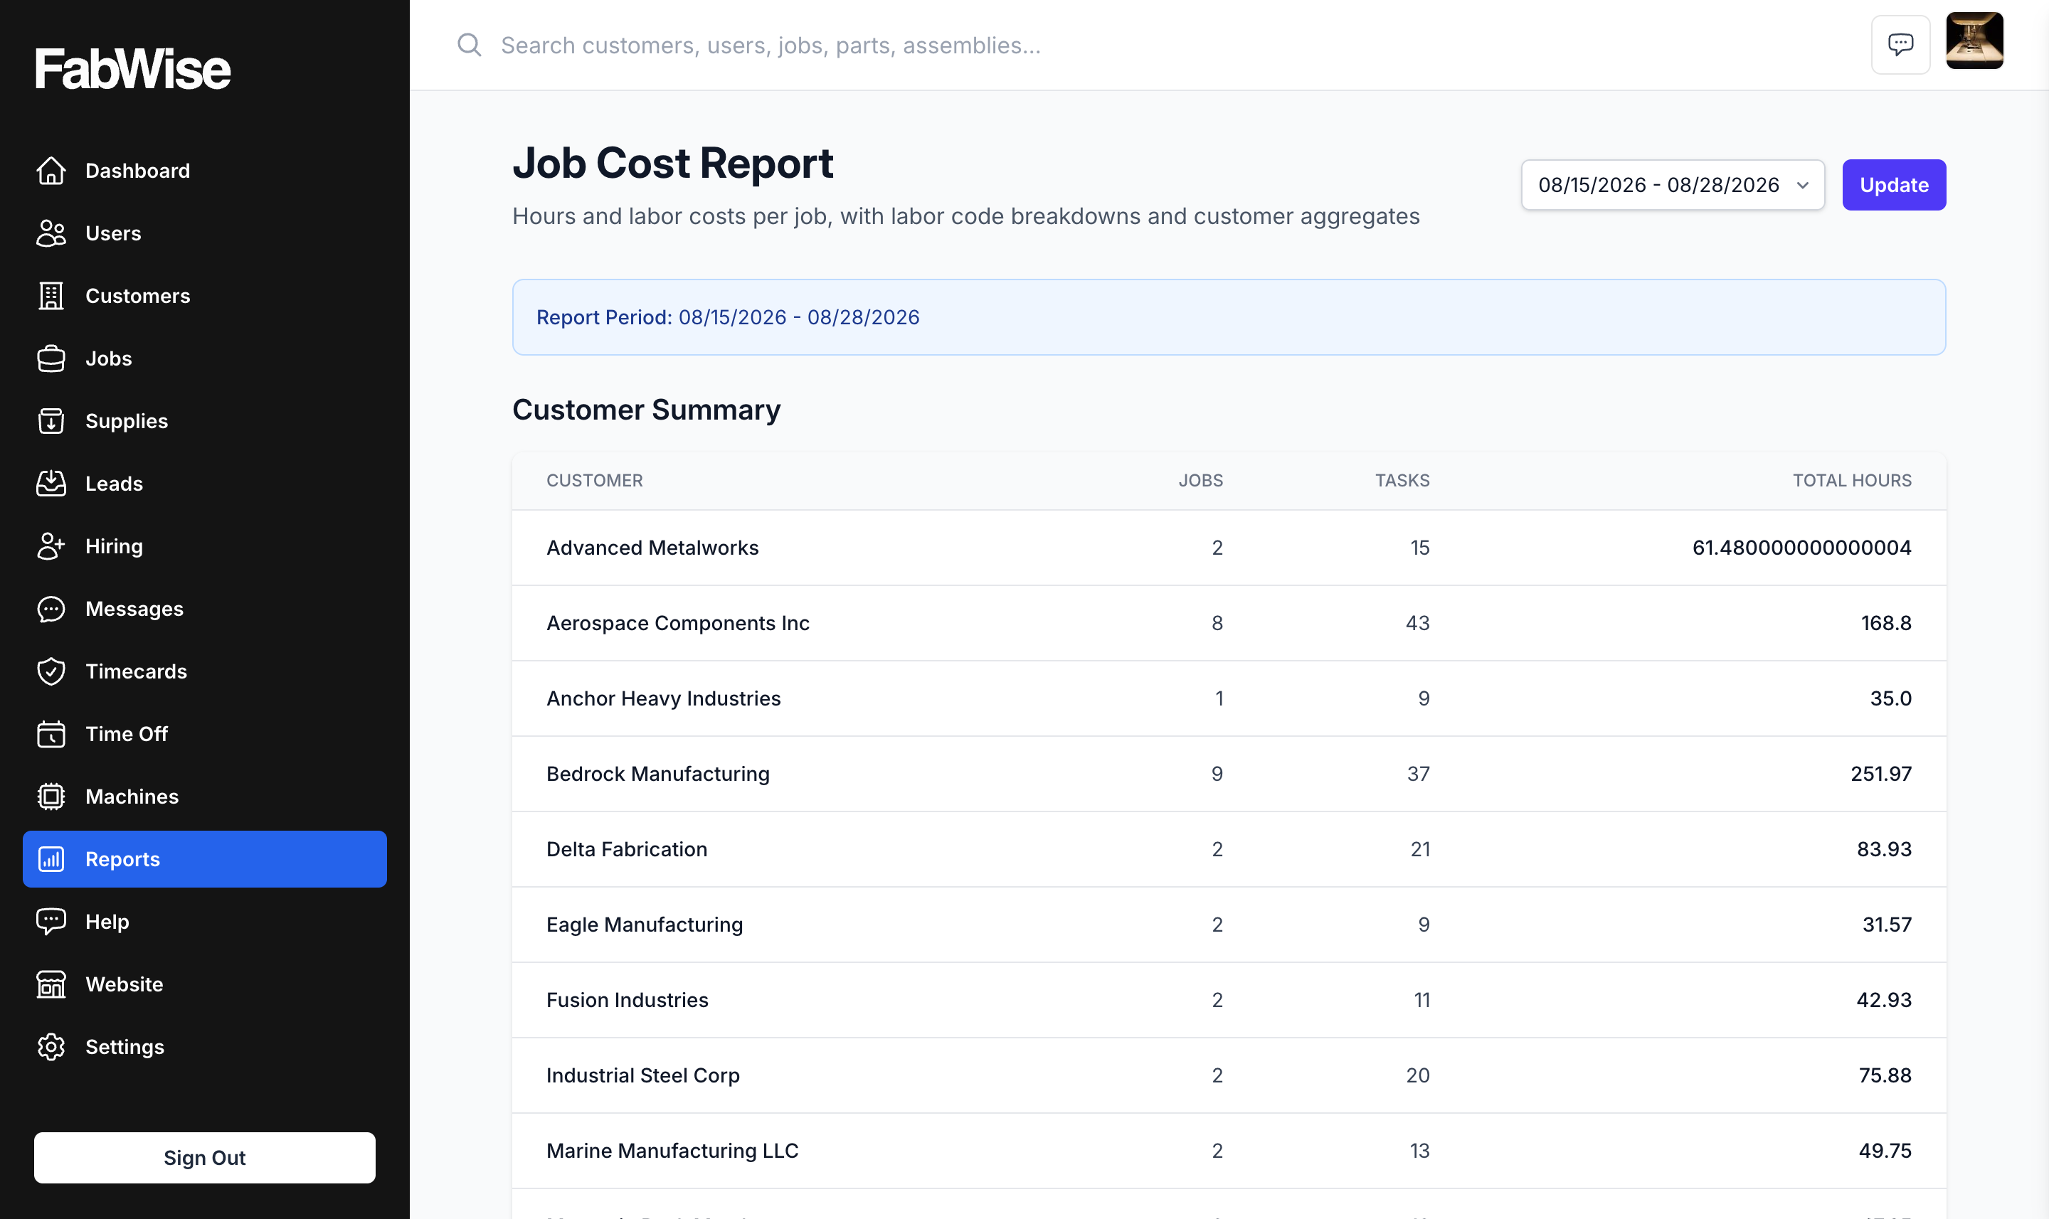
Task: Click total hours value 168.8
Action: (1886, 624)
